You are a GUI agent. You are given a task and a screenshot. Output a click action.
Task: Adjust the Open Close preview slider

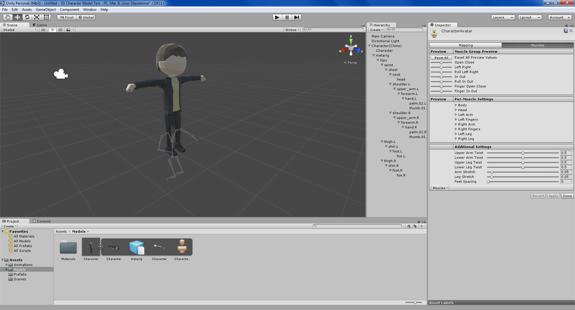tap(441, 62)
